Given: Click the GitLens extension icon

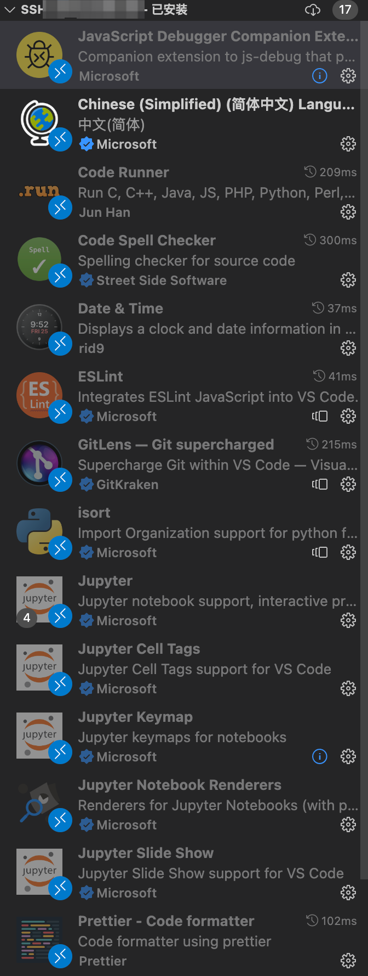Looking at the screenshot, I should 39,462.
